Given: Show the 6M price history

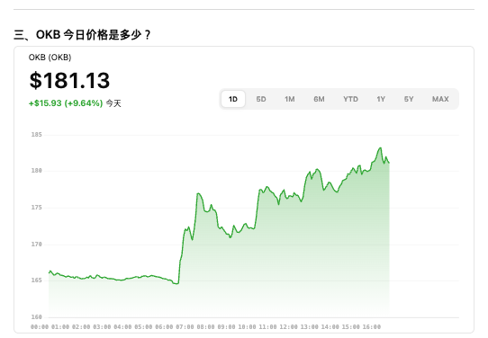Looking at the screenshot, I should (x=319, y=99).
